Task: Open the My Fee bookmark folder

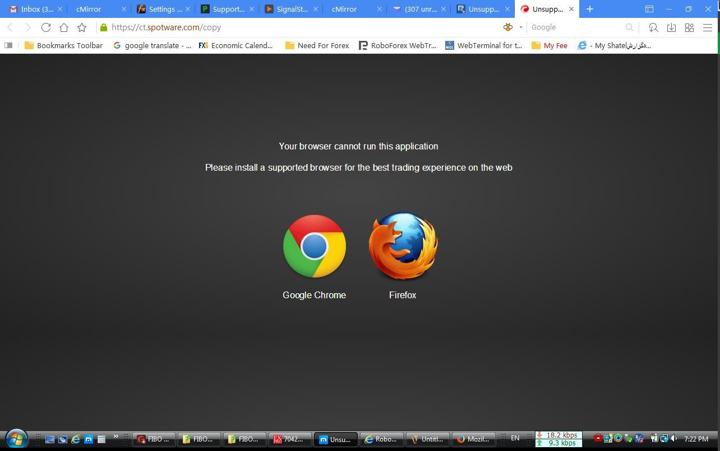Action: [x=550, y=45]
